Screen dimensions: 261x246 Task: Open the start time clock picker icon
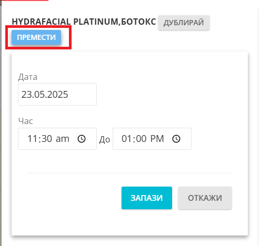coord(82,139)
